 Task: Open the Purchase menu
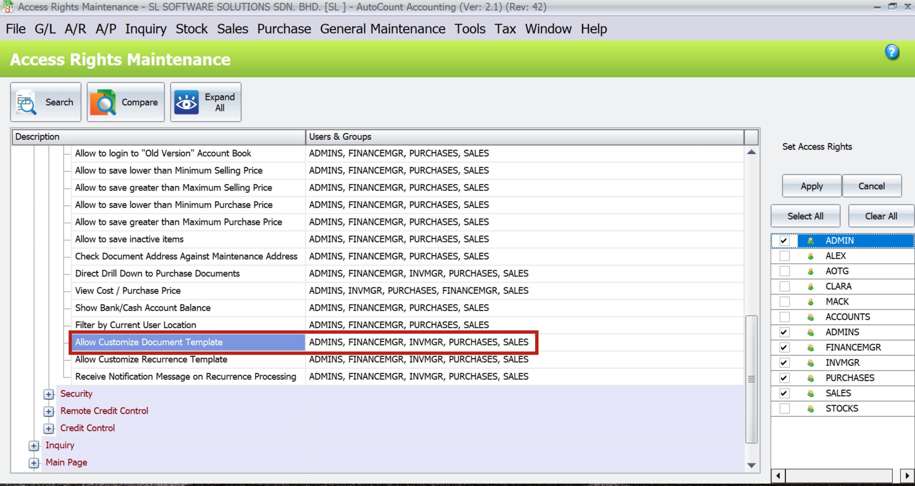283,29
